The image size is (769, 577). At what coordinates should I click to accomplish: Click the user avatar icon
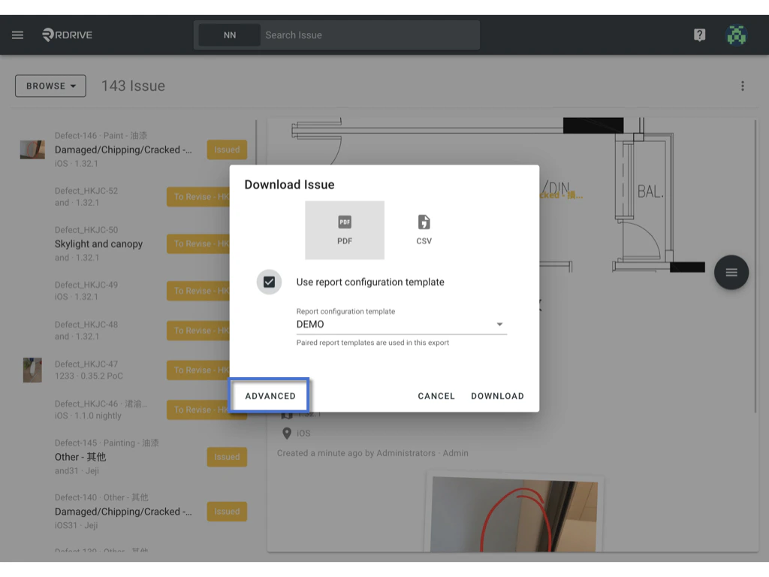737,35
